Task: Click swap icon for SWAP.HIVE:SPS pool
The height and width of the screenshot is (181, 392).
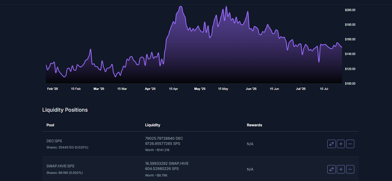Action: click(332, 169)
